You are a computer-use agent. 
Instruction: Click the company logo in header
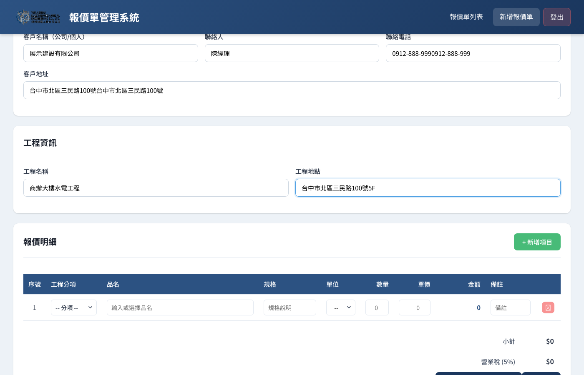(38, 17)
